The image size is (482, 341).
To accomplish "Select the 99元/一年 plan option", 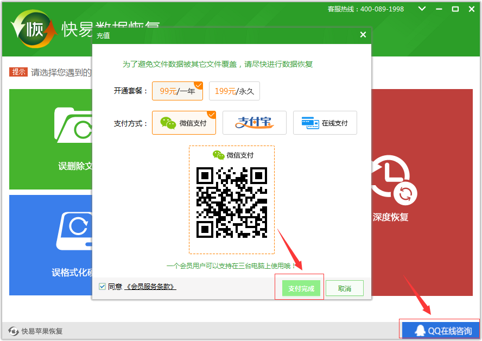I will [177, 91].
